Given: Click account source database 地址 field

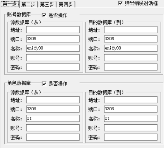Looking at the screenshot, I should (x=53, y=30).
